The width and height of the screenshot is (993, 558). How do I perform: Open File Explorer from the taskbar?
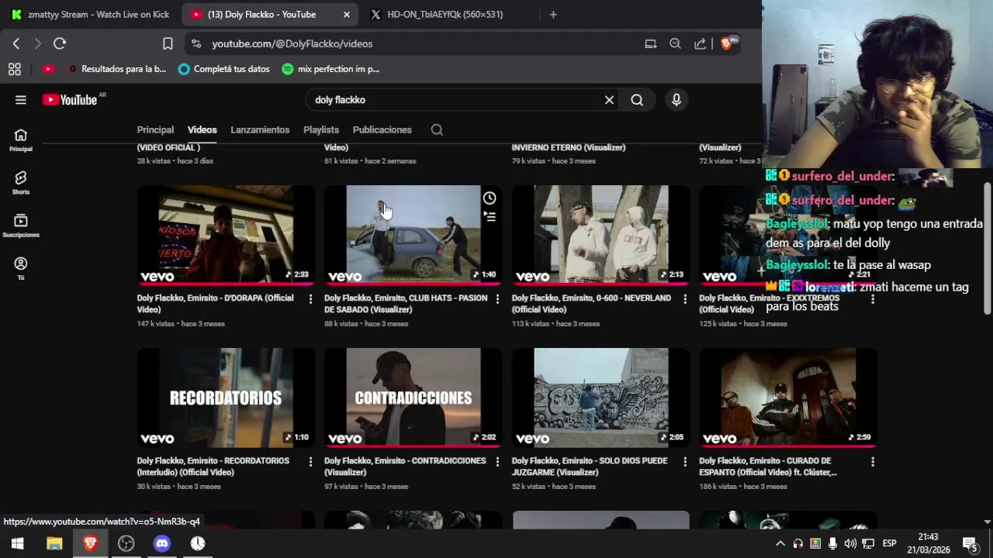[54, 543]
